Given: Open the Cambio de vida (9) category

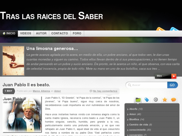Looking at the screenshot, I should [140, 125].
